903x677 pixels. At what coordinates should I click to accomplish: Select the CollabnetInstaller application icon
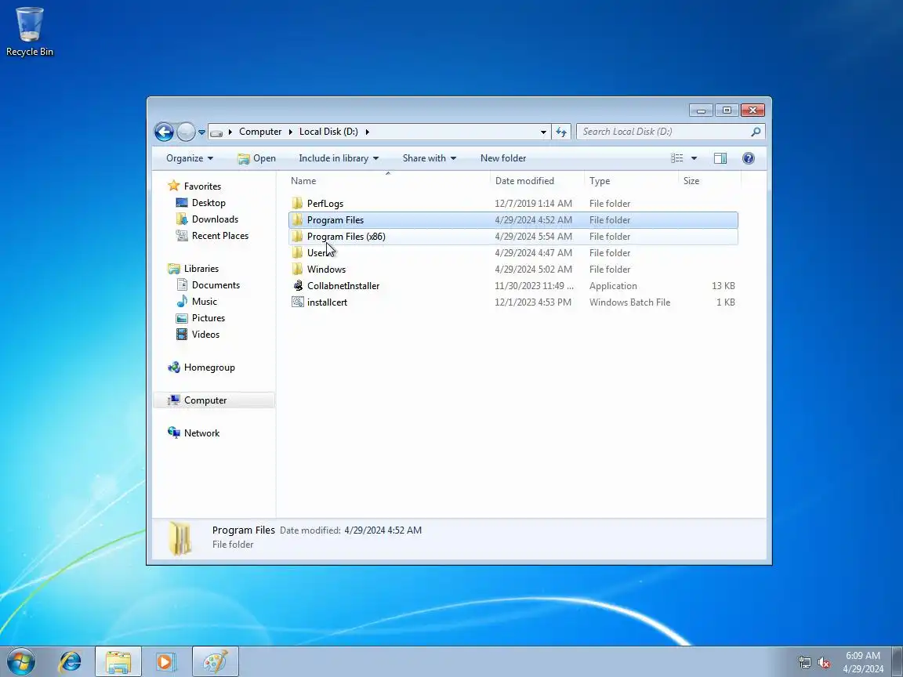[298, 285]
